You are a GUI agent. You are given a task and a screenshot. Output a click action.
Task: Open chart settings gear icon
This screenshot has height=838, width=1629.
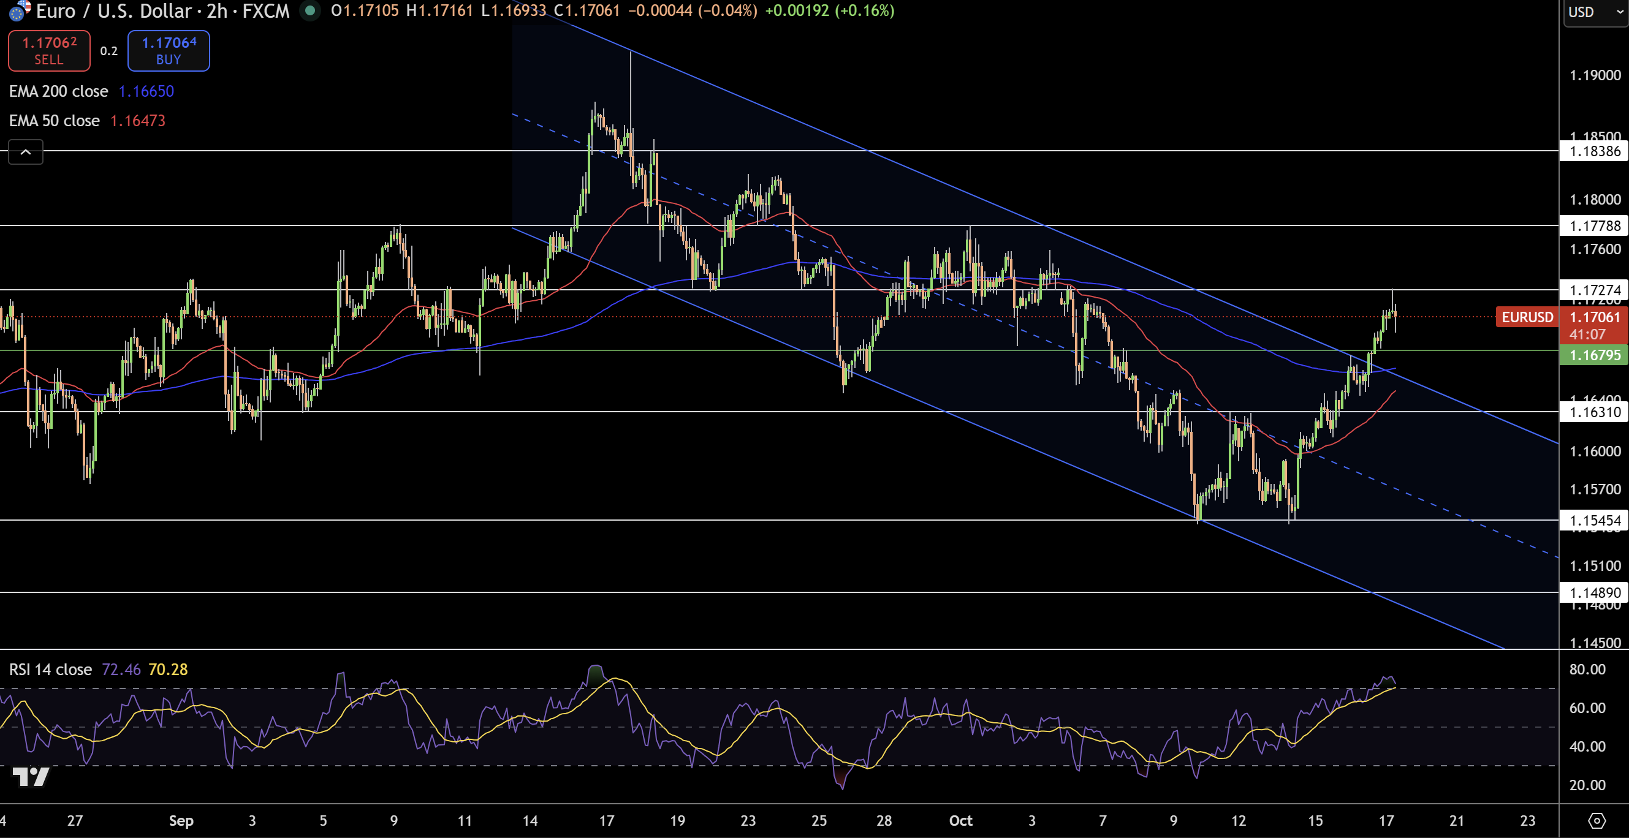pyautogui.click(x=1596, y=820)
